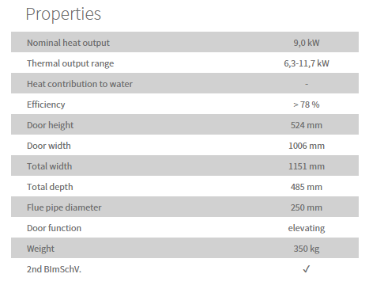This screenshot has width=369, height=289.
Task: Select Heat contribution to water row label
Action: click(x=80, y=84)
